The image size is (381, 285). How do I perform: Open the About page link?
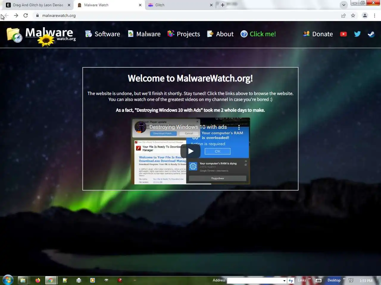point(220,34)
